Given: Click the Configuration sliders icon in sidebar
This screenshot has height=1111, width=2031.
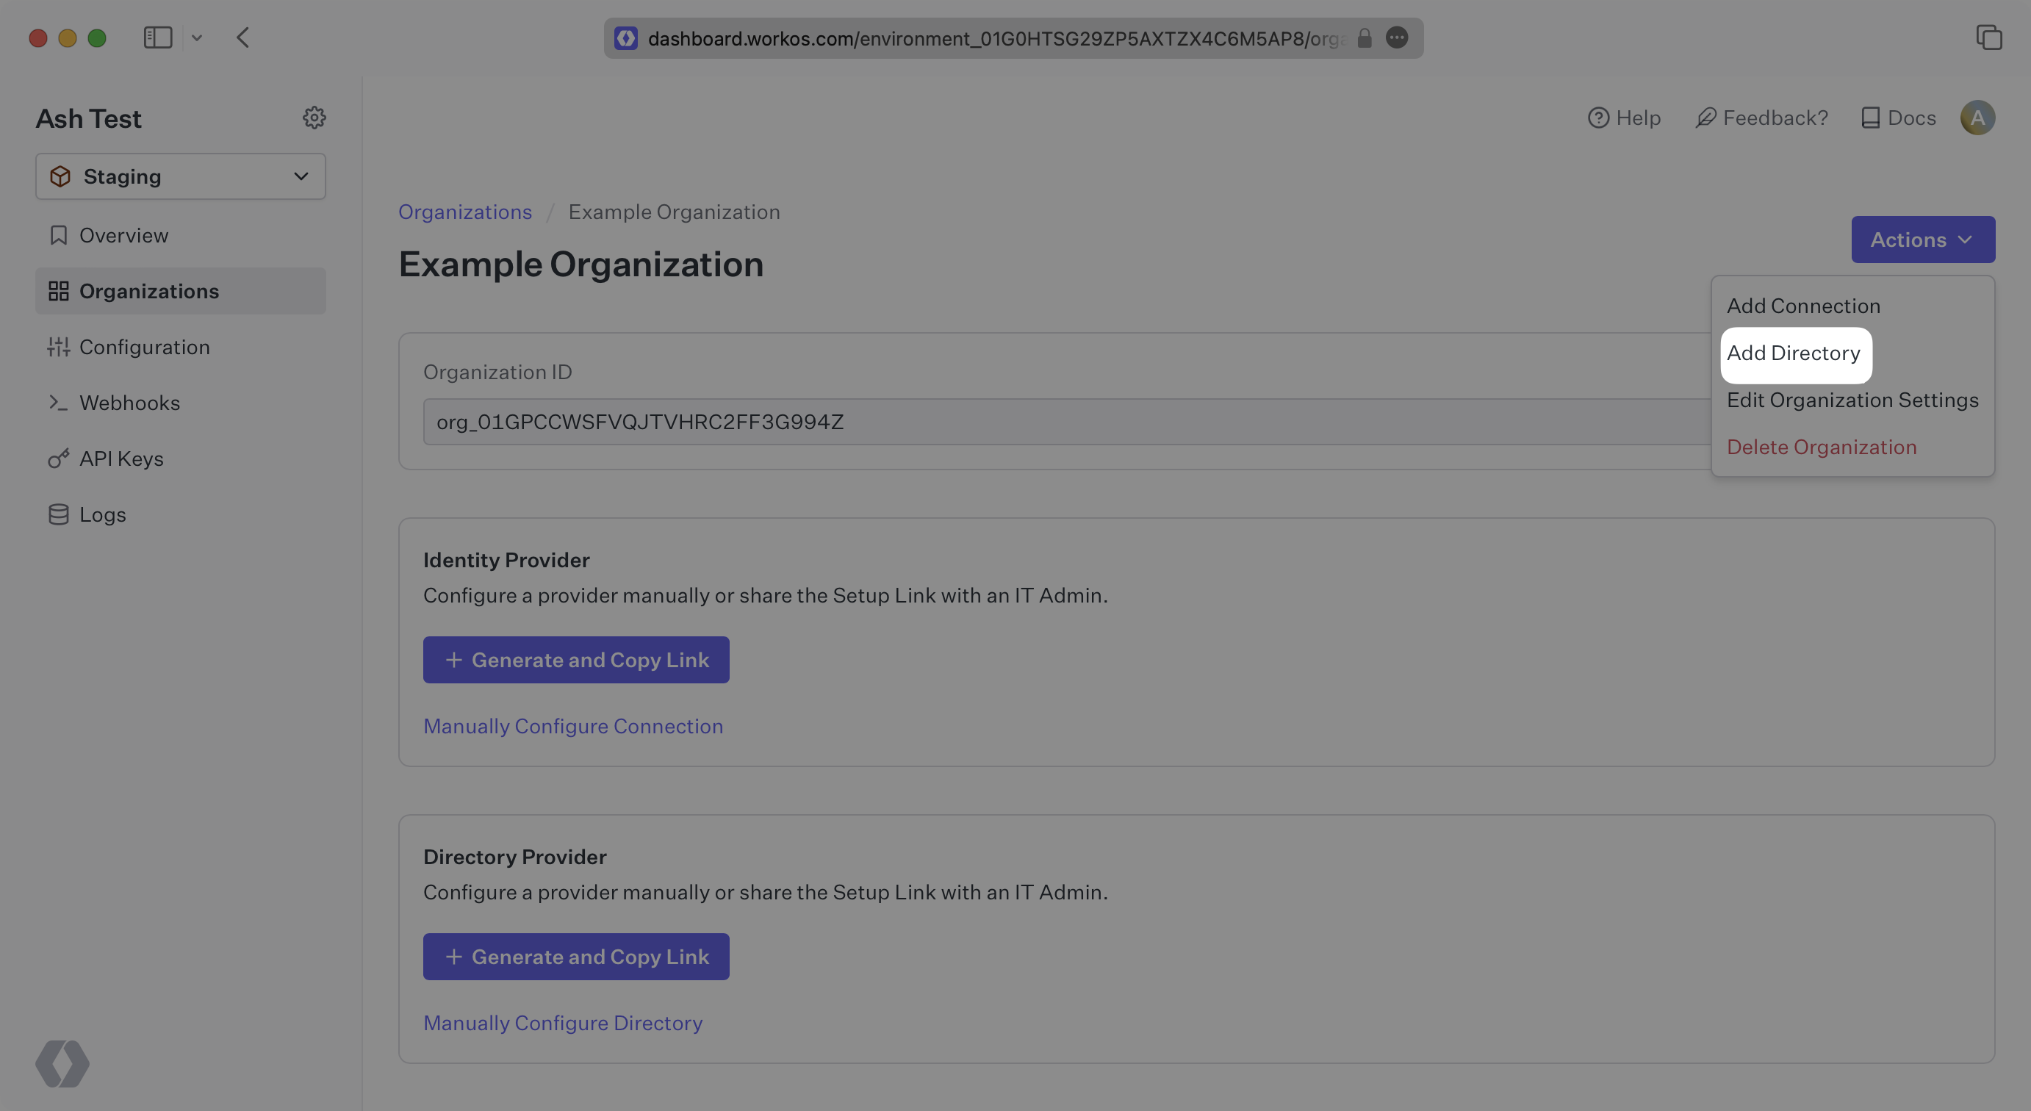Looking at the screenshot, I should [57, 347].
